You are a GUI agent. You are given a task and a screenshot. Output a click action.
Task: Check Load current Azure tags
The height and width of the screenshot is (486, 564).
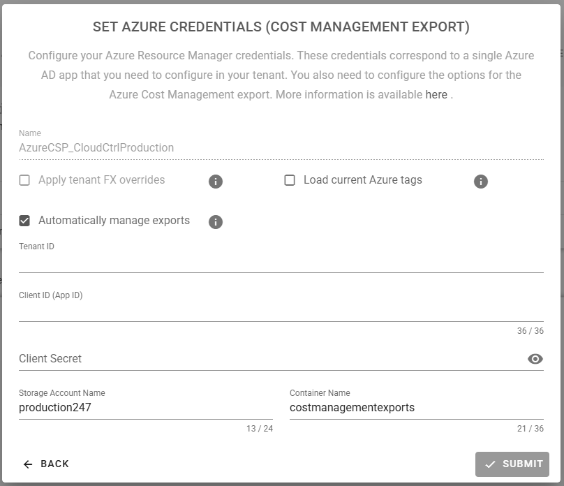[289, 179]
